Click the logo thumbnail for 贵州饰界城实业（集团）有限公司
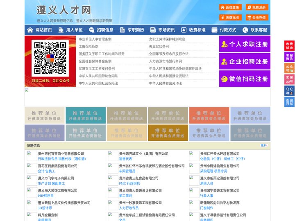The image size is (295, 221). (x=113, y=156)
